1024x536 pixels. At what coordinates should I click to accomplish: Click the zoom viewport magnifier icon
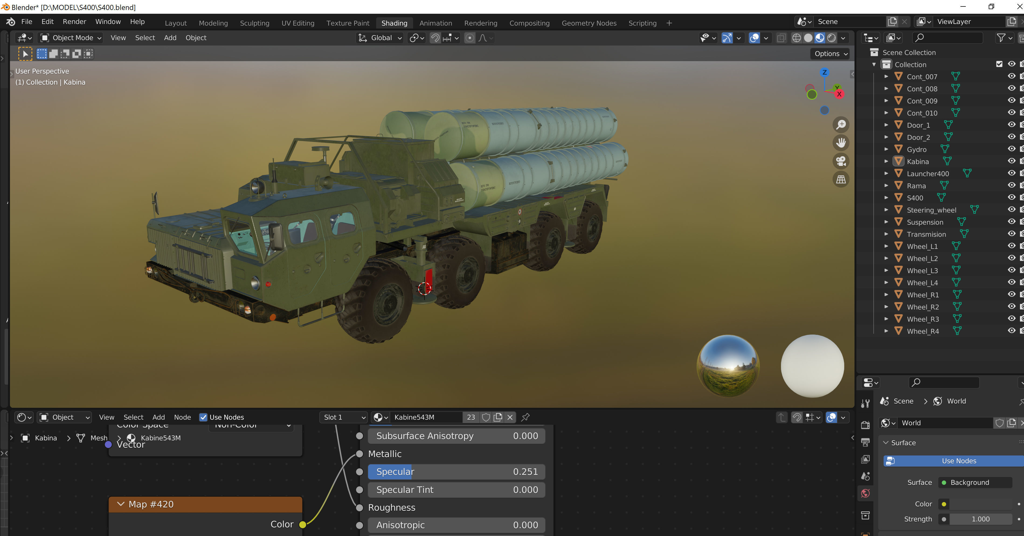(x=841, y=125)
